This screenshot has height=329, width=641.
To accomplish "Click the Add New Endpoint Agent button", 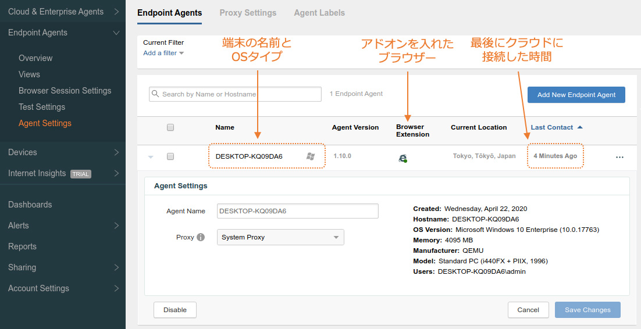I will (576, 95).
